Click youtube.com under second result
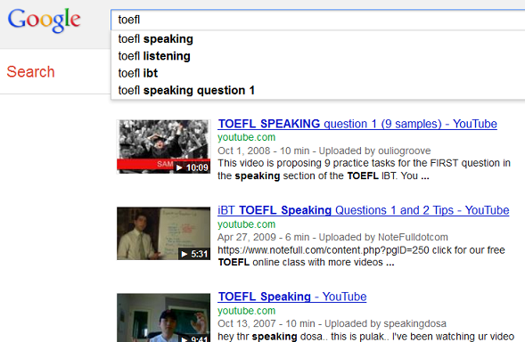The width and height of the screenshot is (525, 342). pos(246,224)
